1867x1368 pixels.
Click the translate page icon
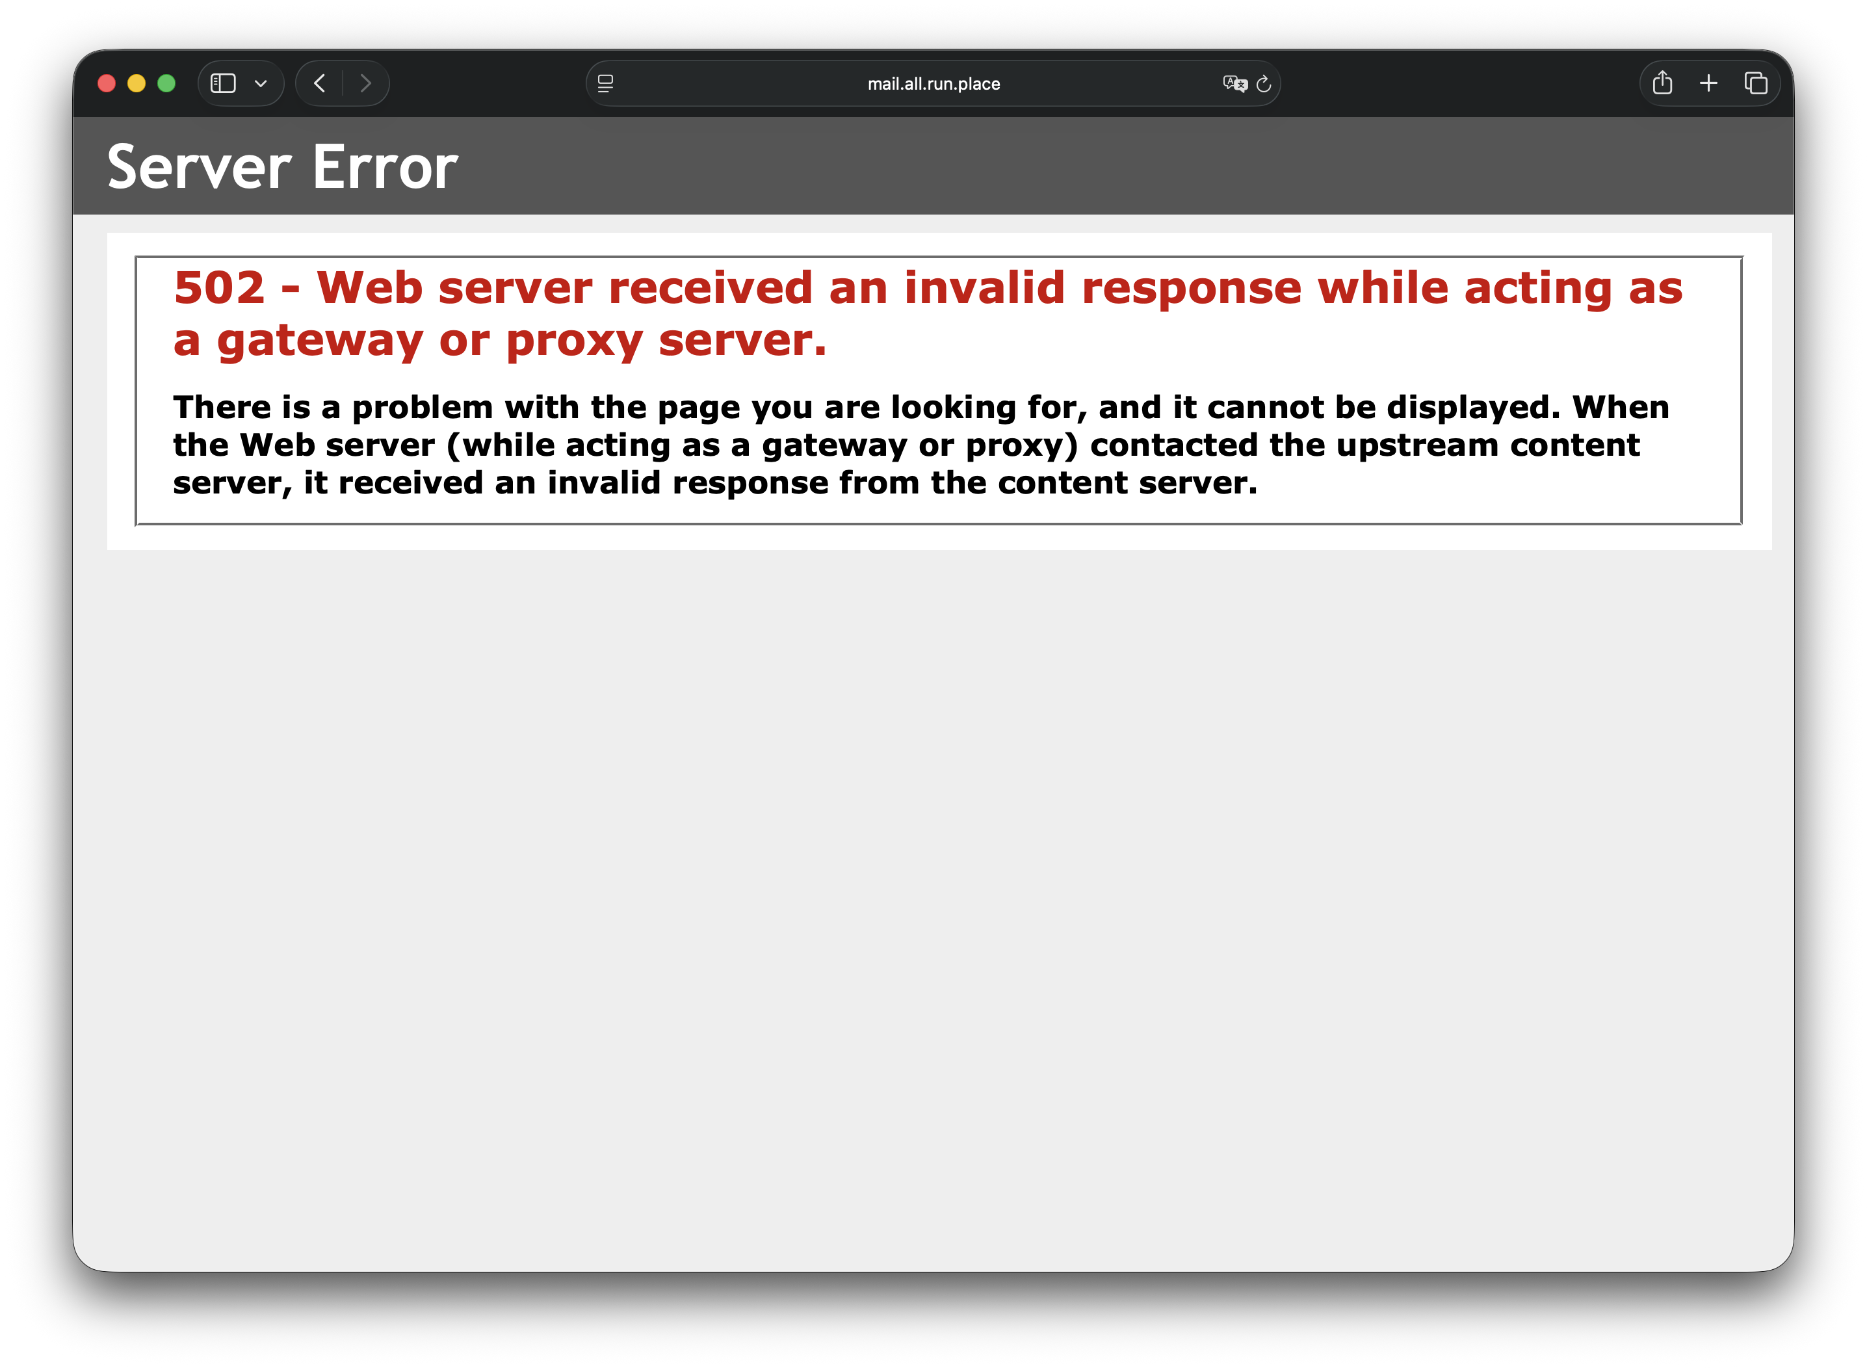click(x=1234, y=84)
